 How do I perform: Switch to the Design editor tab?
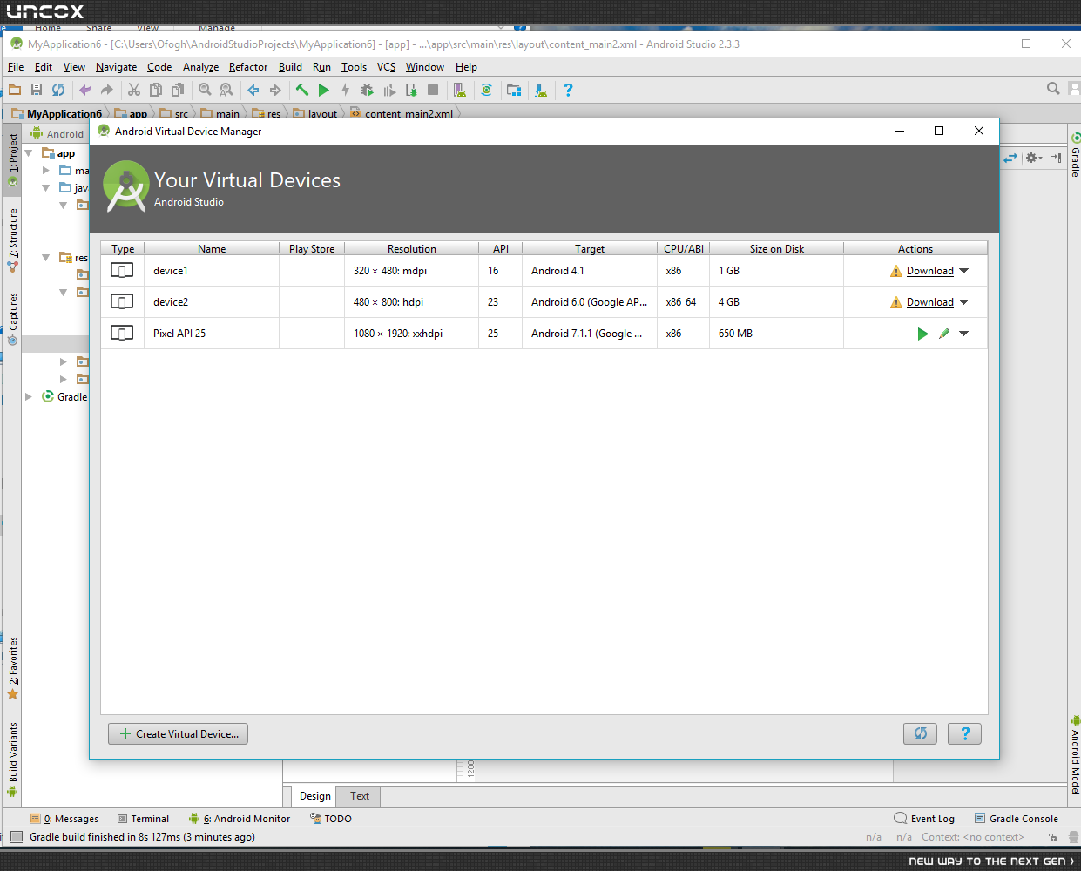(314, 796)
